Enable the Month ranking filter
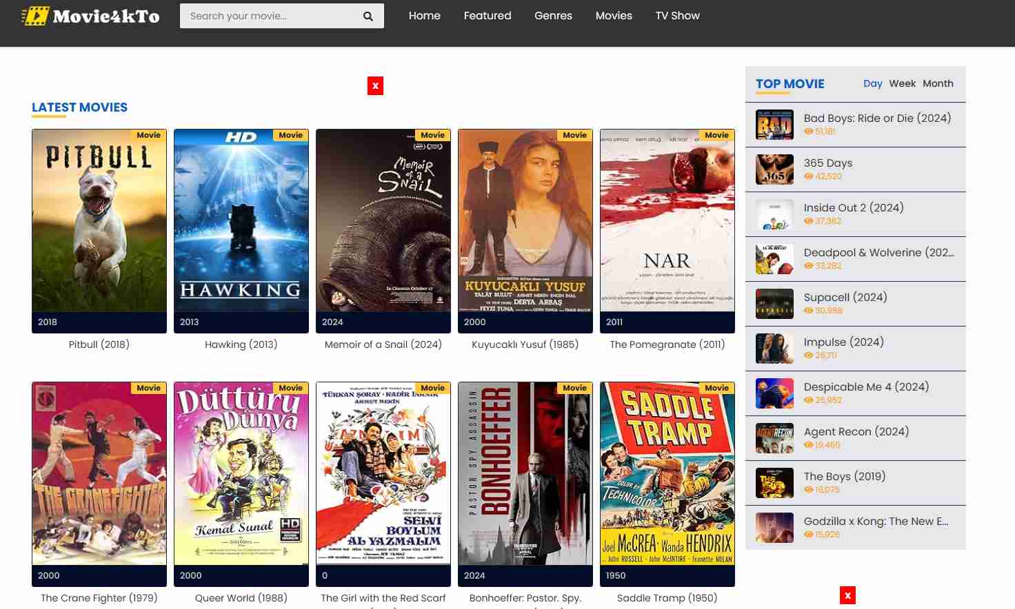Image resolution: width=1015 pixels, height=609 pixels. pos(938,83)
